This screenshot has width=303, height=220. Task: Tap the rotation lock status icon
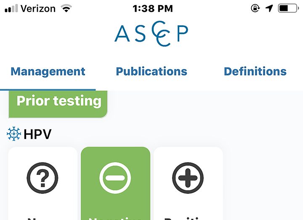[255, 8]
